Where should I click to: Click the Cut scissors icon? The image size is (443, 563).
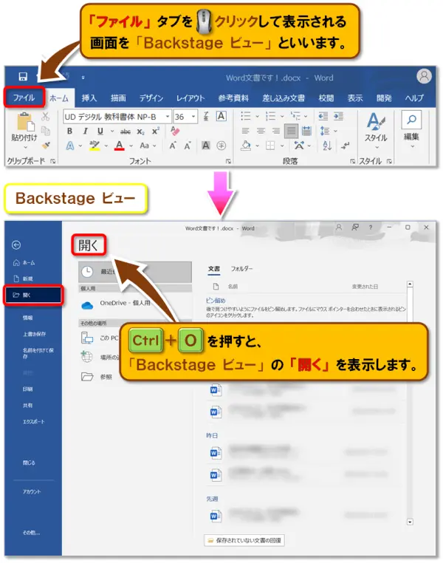pyautogui.click(x=45, y=116)
